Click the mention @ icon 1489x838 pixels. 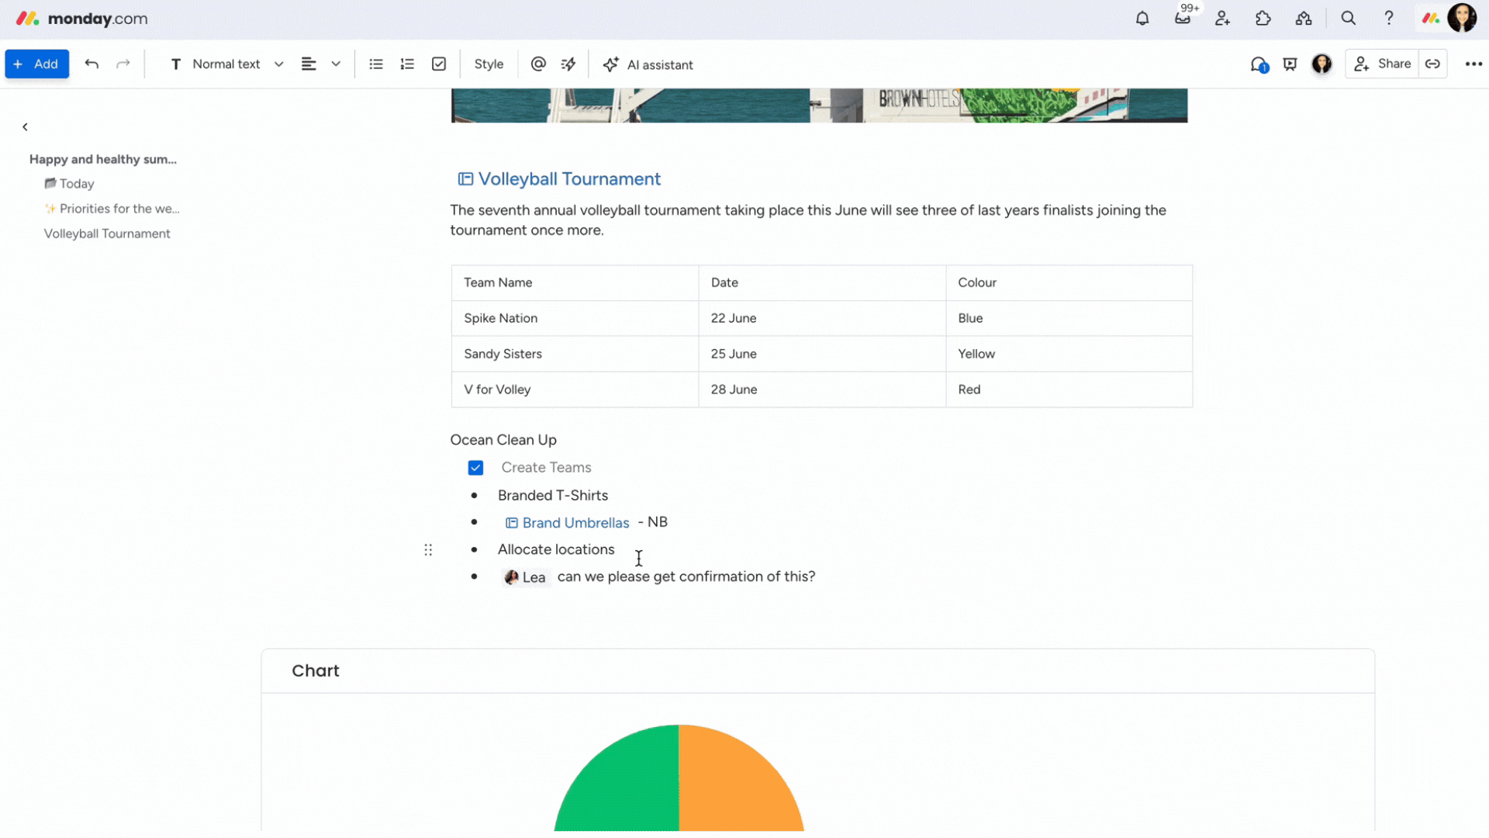pos(538,64)
